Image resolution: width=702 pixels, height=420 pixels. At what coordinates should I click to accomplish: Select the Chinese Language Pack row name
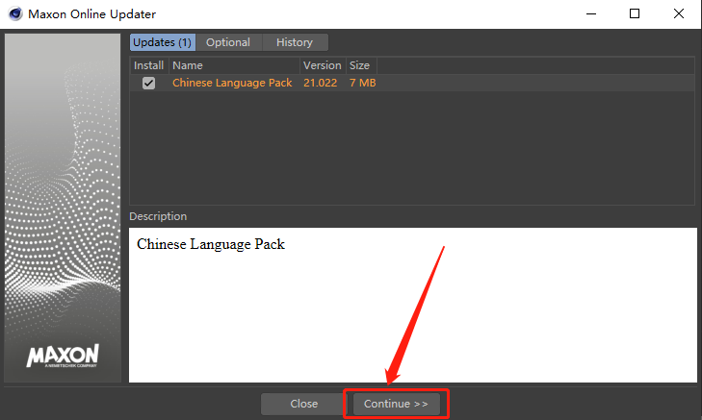tap(232, 83)
